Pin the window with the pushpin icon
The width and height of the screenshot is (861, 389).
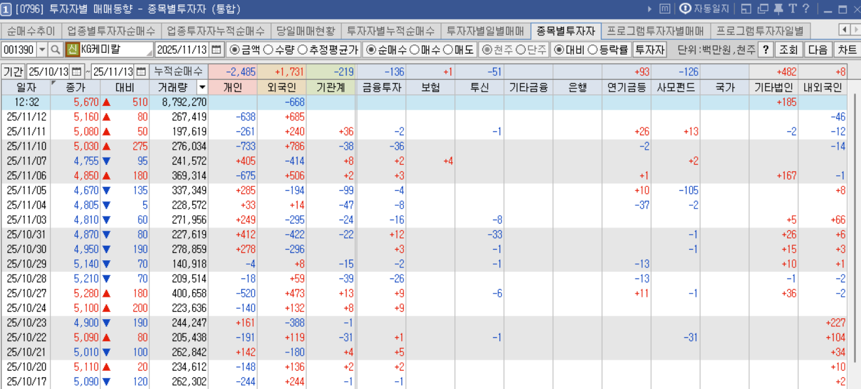(778, 9)
